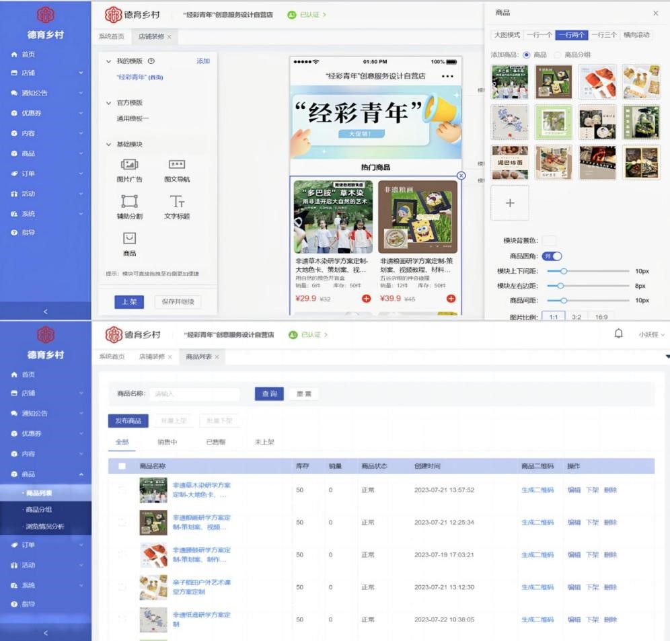This screenshot has width=670, height=641.
Task: Open the 小妖怪 user dropdown
Action: pos(651,335)
